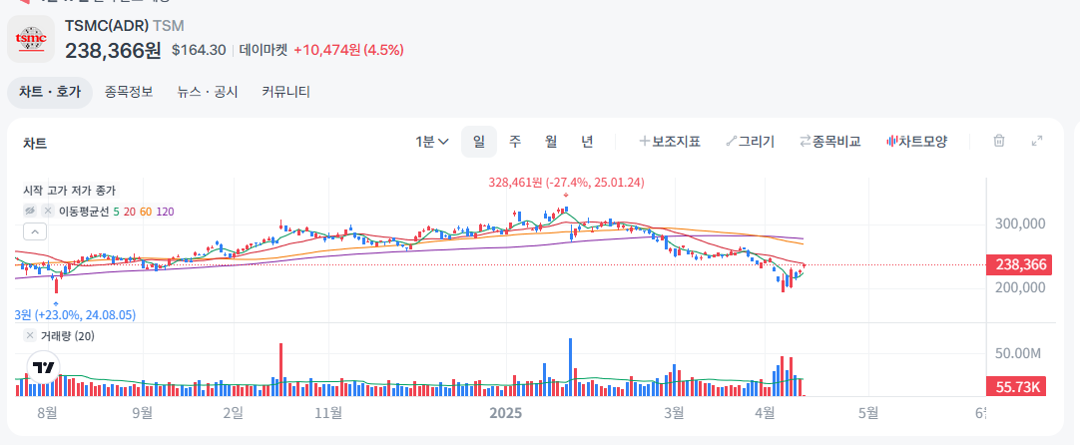1080x445 pixels.
Task: Open the 뉴스 · 공시 tab
Action: pos(208,93)
